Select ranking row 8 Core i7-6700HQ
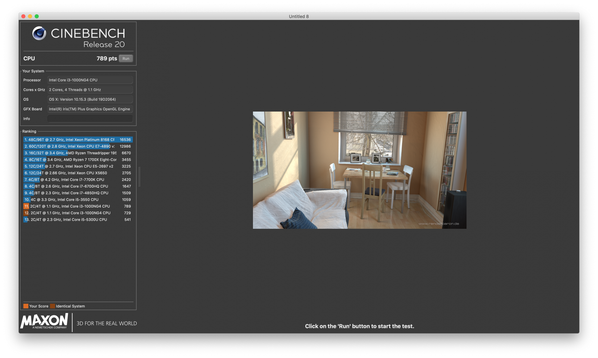The image size is (598, 358). 78,186
